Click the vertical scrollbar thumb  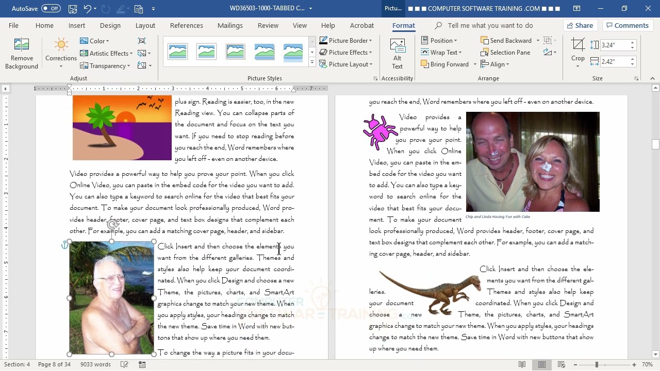tap(655, 144)
